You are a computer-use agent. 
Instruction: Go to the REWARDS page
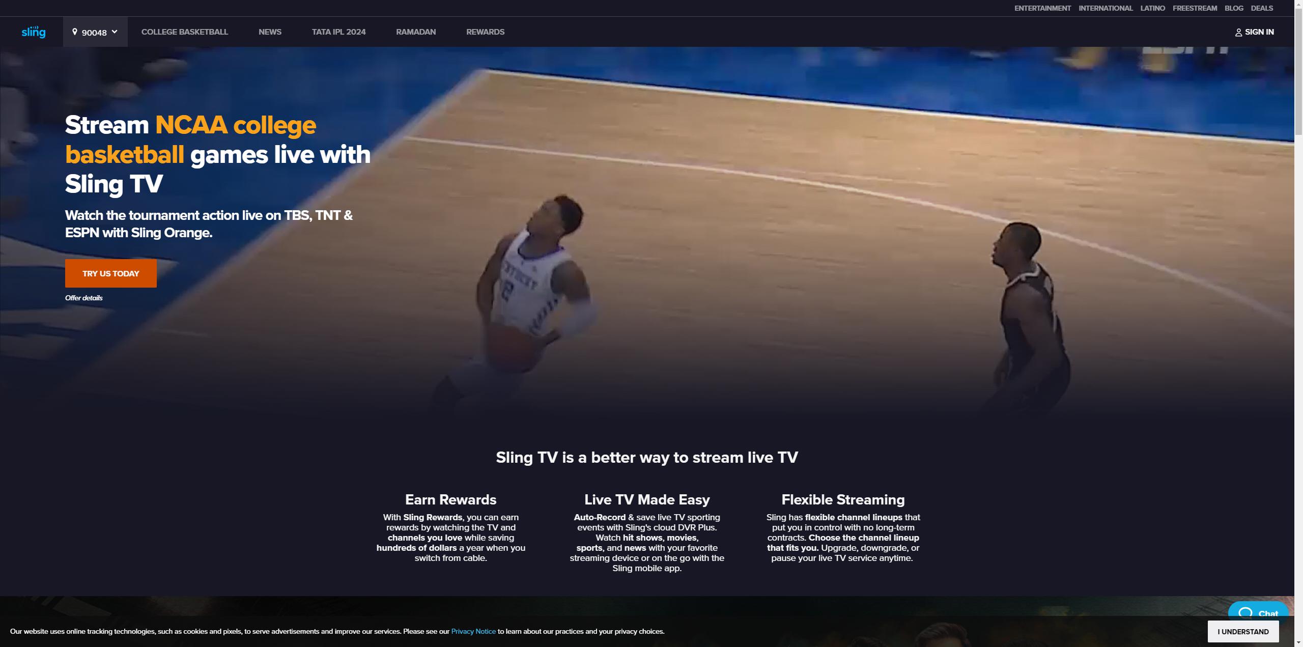coord(485,32)
